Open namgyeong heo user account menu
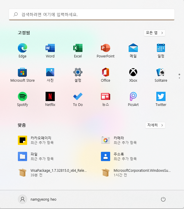 coord(37,199)
